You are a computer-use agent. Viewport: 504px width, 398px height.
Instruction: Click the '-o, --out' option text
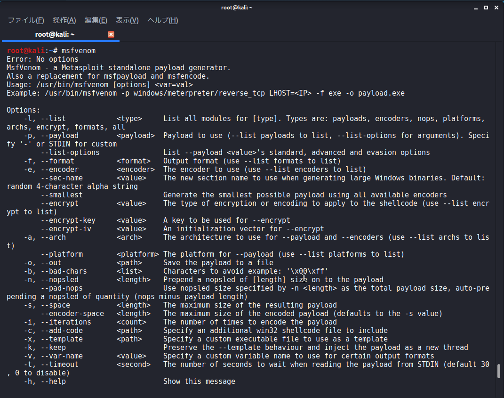click(42, 263)
